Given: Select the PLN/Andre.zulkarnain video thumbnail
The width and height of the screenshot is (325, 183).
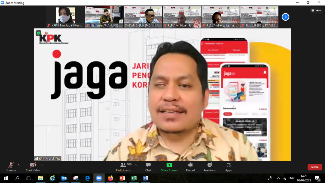Looking at the screenshot, I should (221, 17).
